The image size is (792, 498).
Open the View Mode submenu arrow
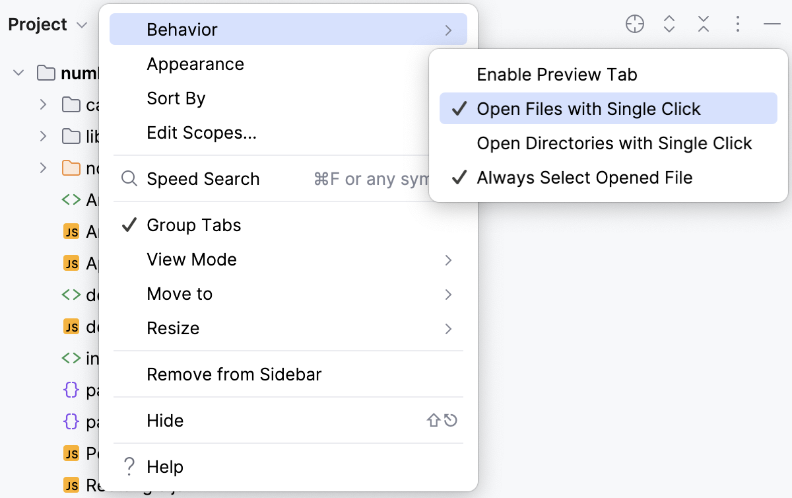[x=449, y=260]
